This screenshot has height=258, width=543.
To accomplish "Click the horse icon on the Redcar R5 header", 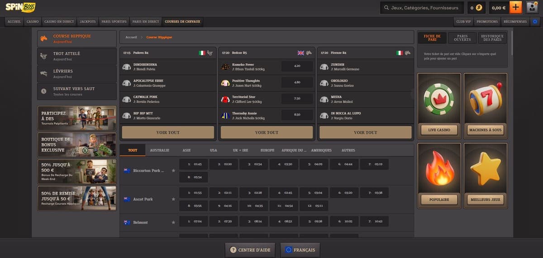I will pos(309,53).
